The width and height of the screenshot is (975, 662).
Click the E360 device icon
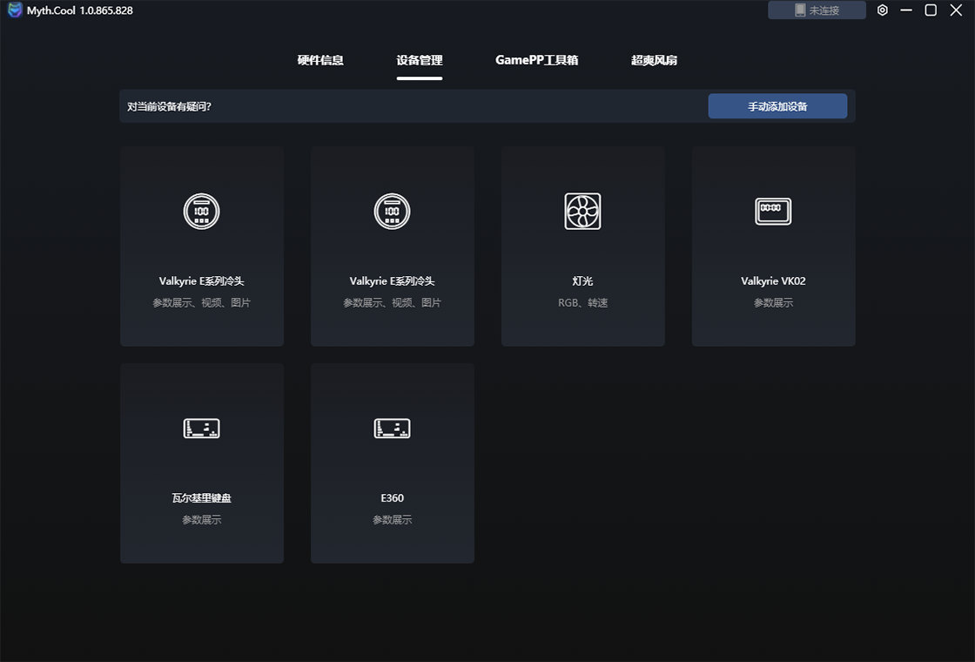tap(392, 429)
